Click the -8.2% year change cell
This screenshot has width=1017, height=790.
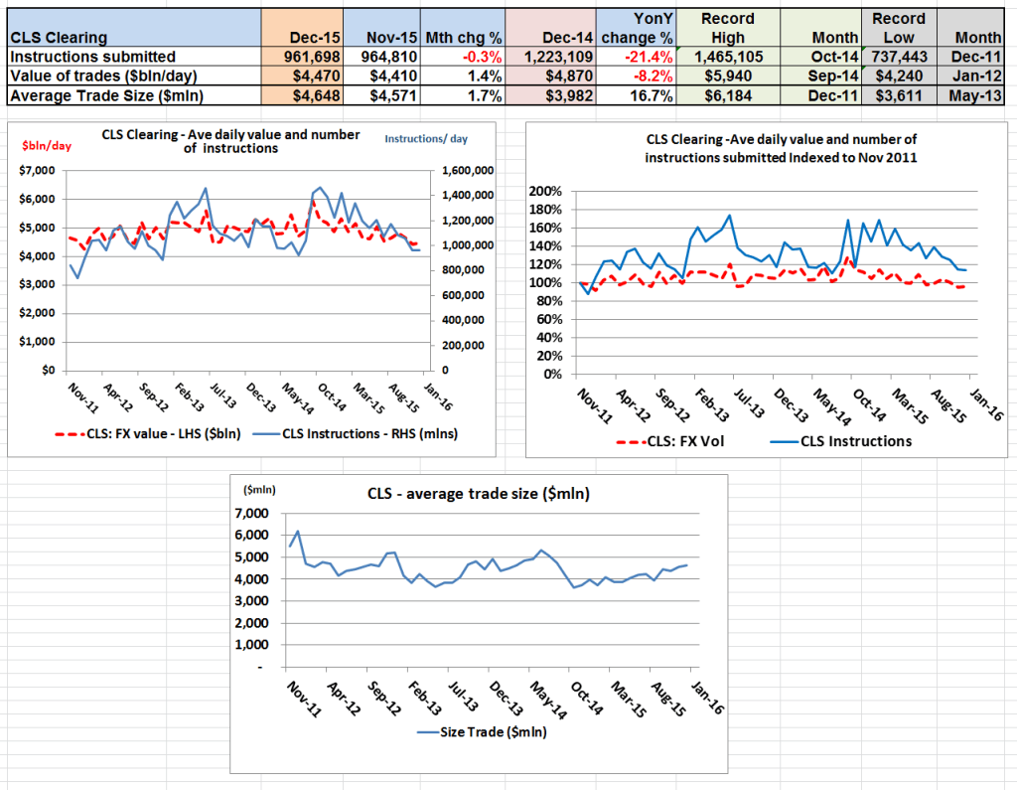(636, 76)
